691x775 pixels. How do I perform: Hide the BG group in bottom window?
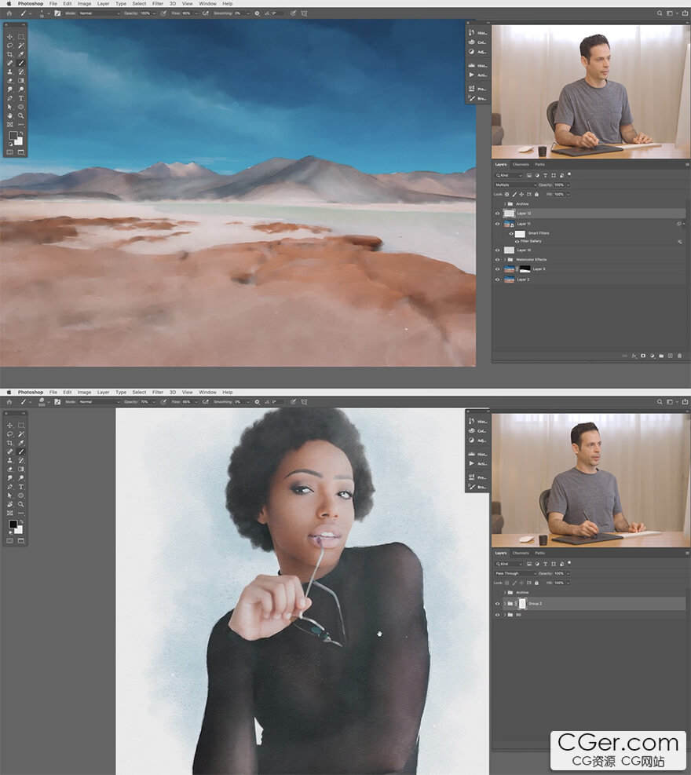498,615
